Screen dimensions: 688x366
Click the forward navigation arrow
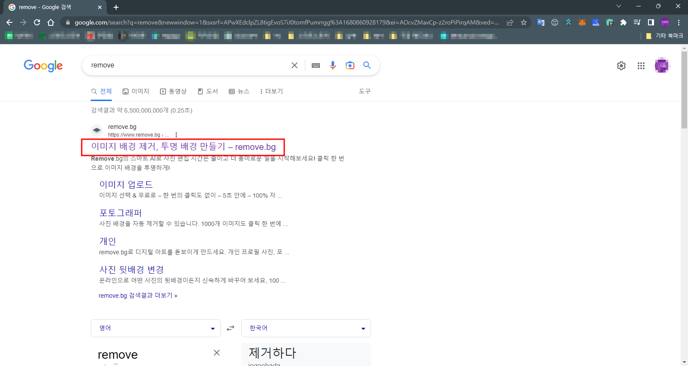click(23, 22)
